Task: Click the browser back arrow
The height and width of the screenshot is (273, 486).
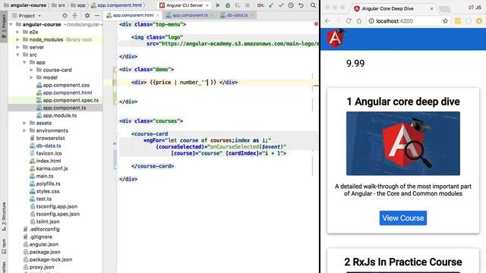Action: click(327, 21)
